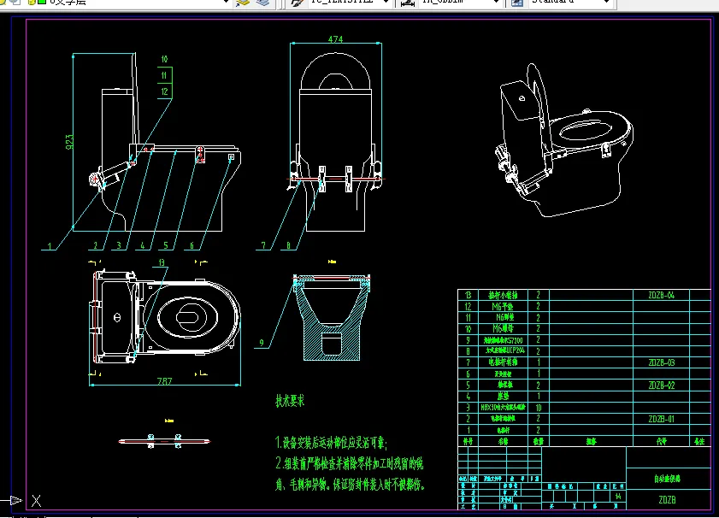The image size is (719, 518).
Task: Select the 474 width dimension text
Action: 335,39
